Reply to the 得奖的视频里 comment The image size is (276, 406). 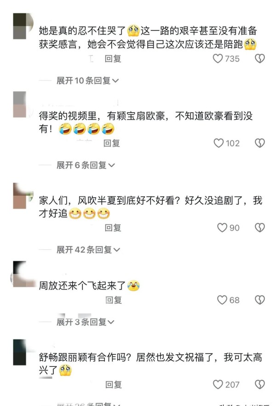[x=112, y=143]
